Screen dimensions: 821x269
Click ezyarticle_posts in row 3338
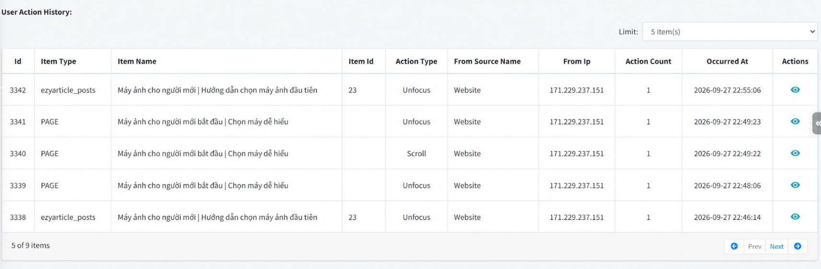click(68, 217)
